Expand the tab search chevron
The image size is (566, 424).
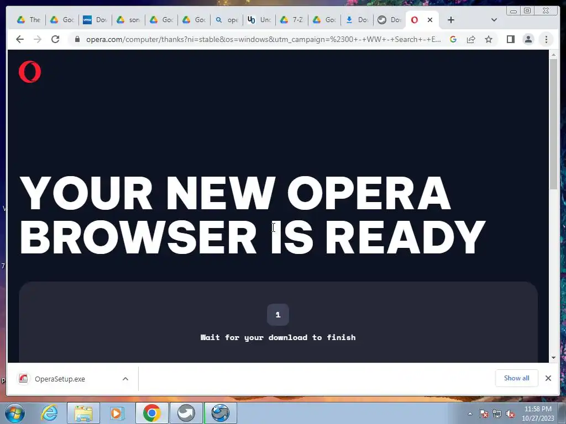point(494,20)
